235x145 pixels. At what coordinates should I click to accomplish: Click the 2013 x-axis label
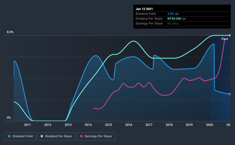tap(68, 125)
